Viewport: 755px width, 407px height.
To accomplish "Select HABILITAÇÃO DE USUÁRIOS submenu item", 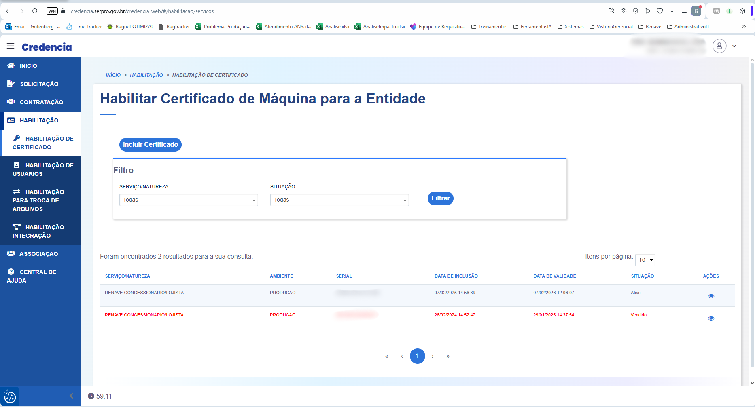I will (41, 169).
